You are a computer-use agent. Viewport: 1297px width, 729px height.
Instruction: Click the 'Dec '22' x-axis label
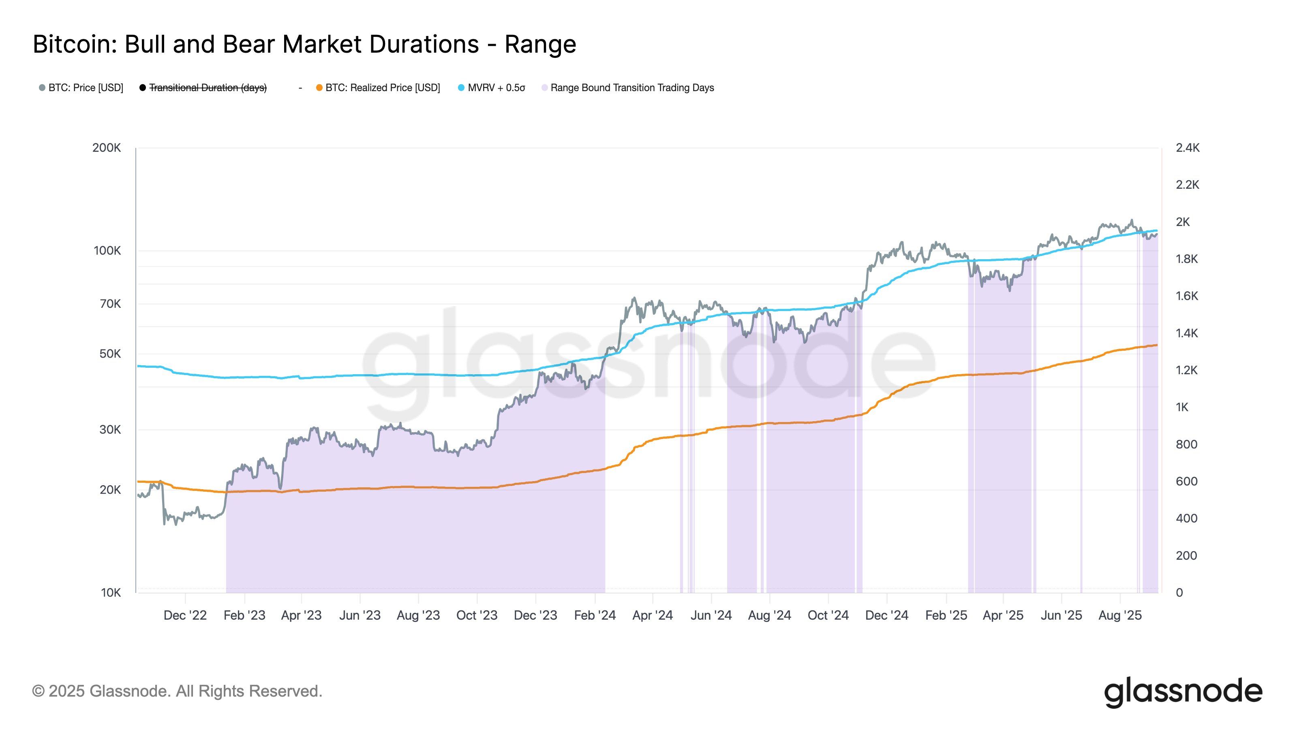[185, 615]
